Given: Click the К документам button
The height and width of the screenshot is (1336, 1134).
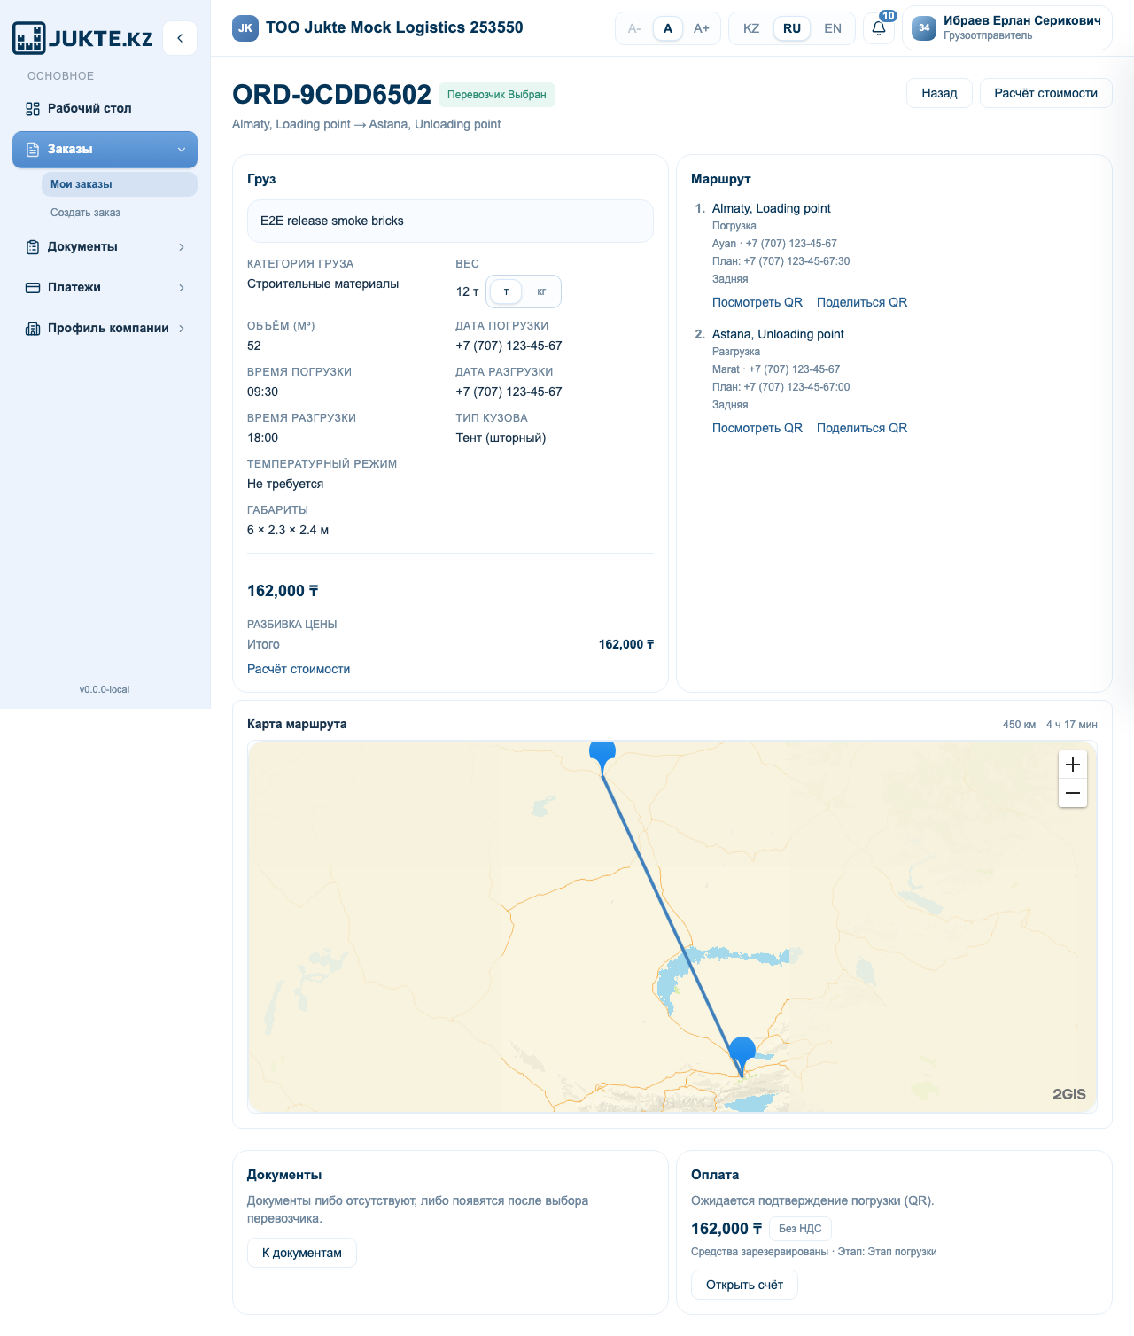Looking at the screenshot, I should point(302,1253).
